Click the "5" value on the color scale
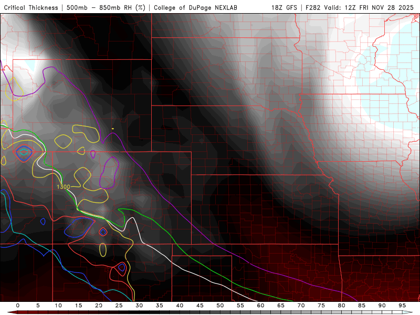The image size is (420, 315). pos(38,306)
